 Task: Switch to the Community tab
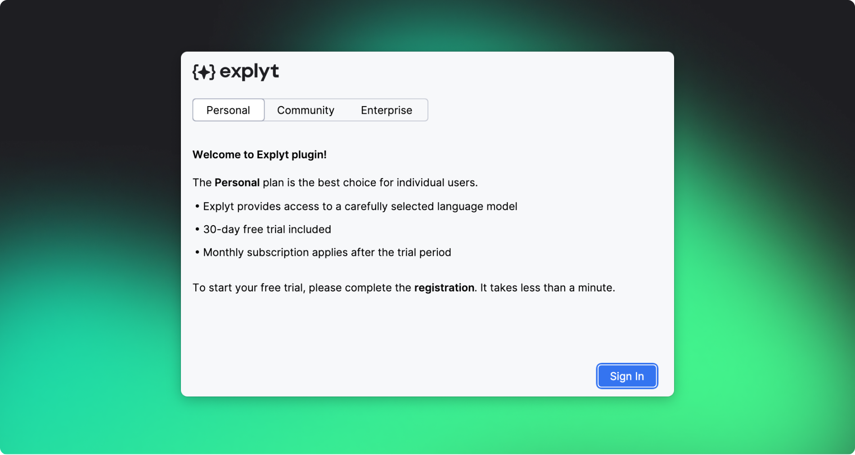[306, 110]
